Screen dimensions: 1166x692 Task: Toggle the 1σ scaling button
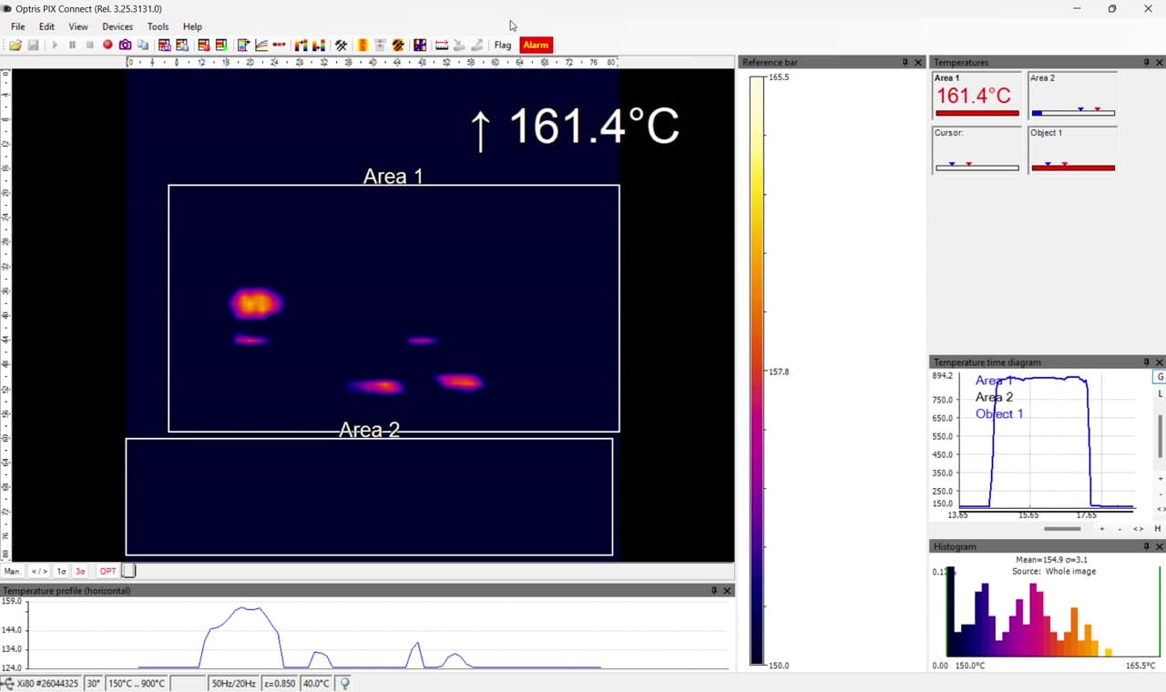point(61,571)
